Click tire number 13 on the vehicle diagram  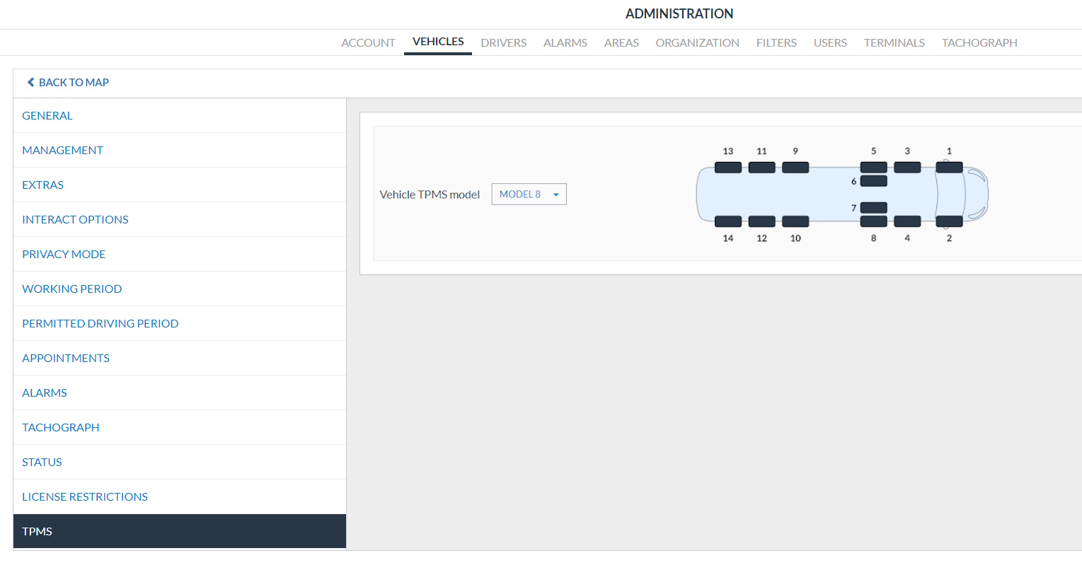[x=727, y=168]
